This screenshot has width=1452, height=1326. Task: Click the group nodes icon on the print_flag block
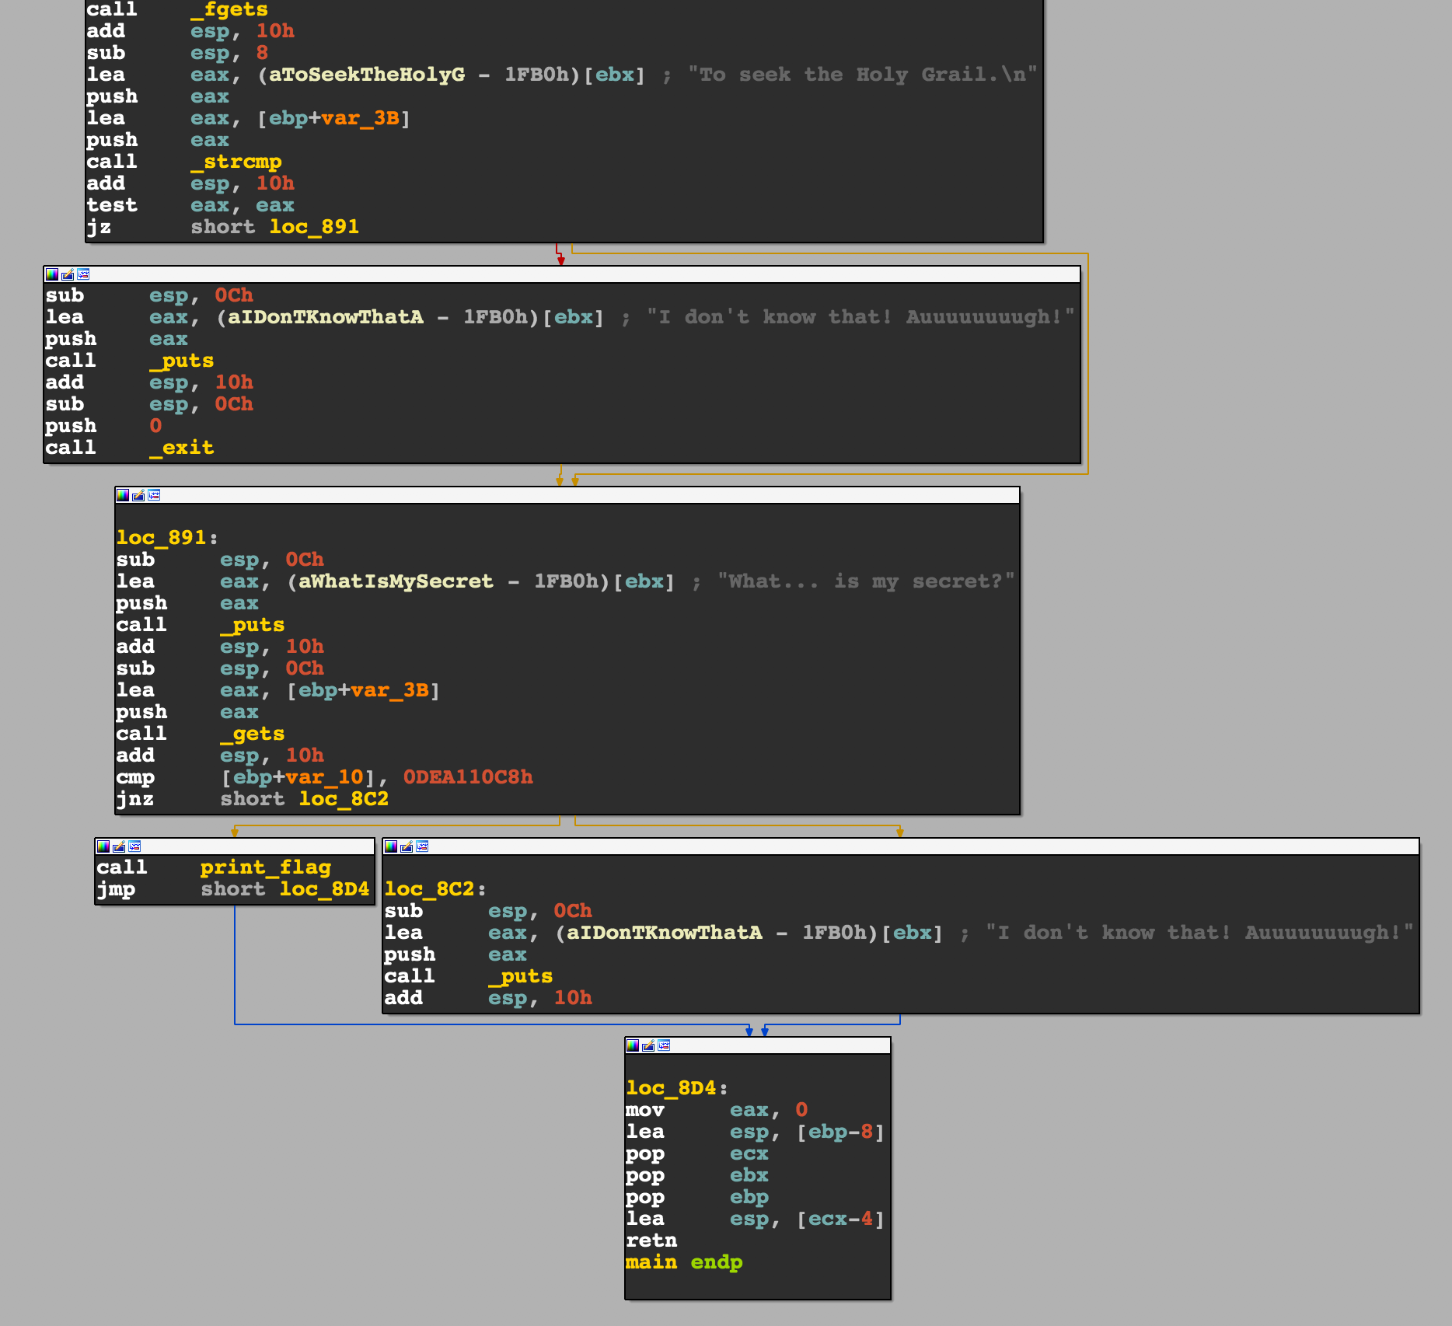point(134,846)
